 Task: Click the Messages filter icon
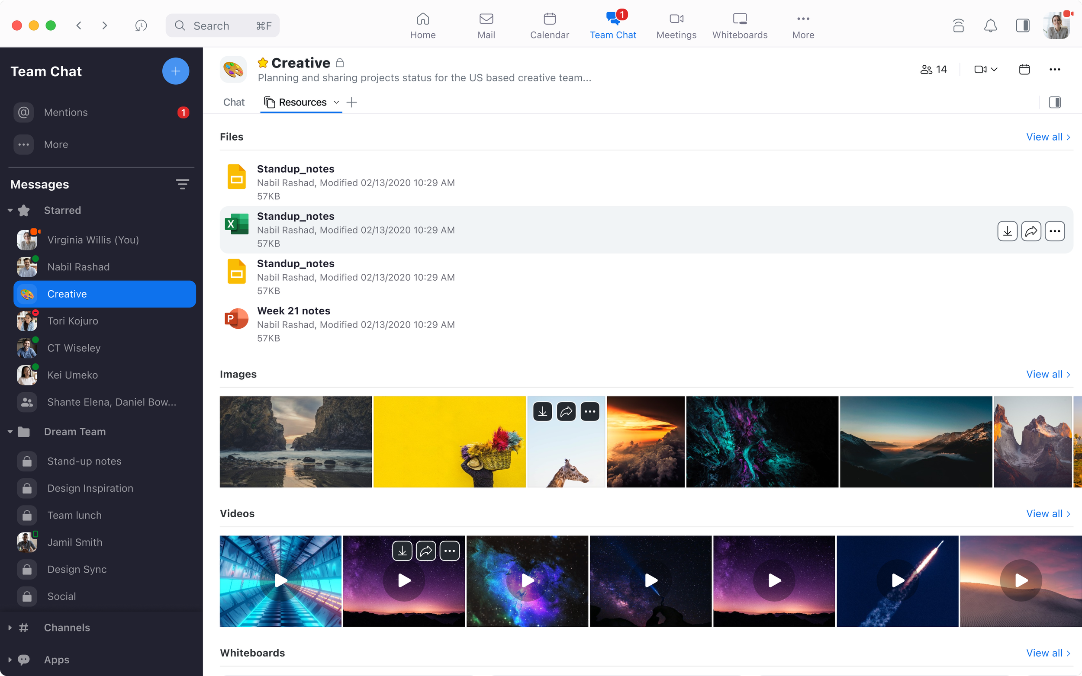click(x=182, y=184)
